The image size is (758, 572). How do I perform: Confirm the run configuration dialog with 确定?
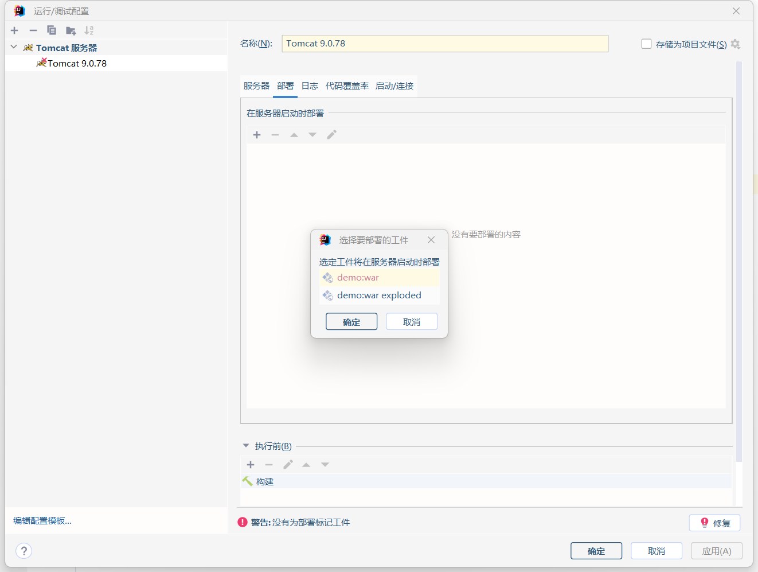point(596,551)
